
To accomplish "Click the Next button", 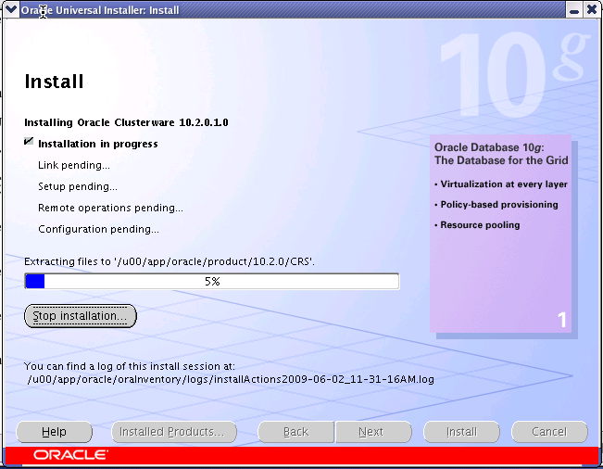I will 373,432.
